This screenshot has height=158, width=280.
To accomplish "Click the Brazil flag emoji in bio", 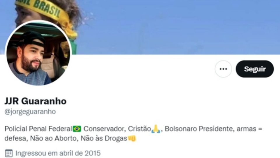I will click(x=77, y=129).
